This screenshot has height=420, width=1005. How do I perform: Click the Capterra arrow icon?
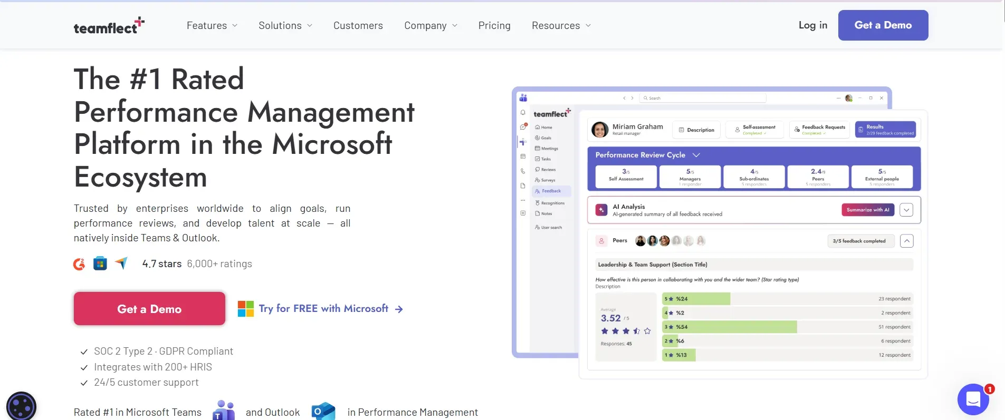(x=121, y=263)
